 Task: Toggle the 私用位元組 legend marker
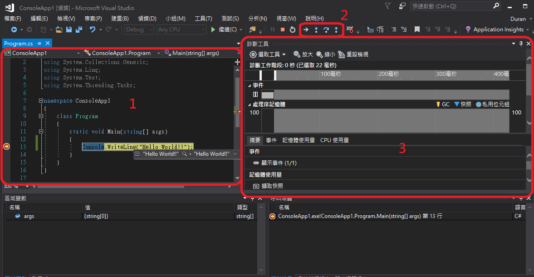point(479,104)
